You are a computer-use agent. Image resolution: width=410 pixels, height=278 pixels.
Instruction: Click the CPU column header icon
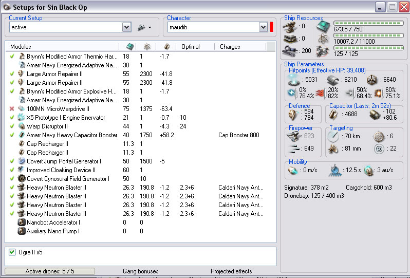pyautogui.click(x=130, y=46)
